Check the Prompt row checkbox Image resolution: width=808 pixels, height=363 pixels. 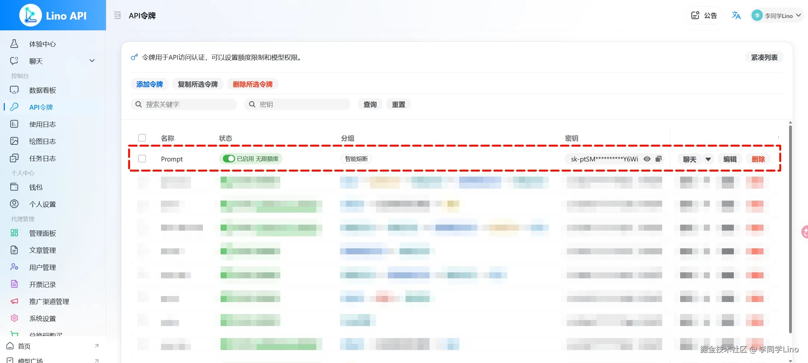click(142, 159)
